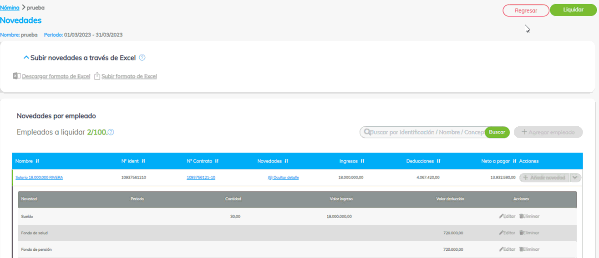599x258 pixels.
Task: Upload Excel format via Subir formato link
Action: tap(129, 76)
